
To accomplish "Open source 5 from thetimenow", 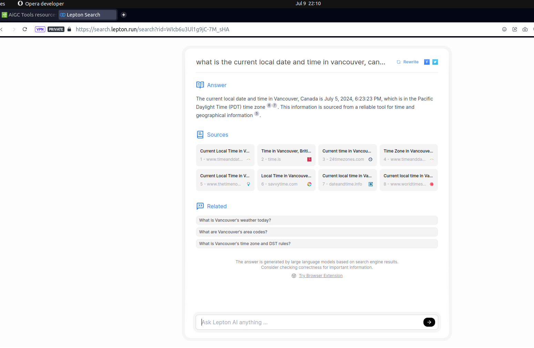I will pyautogui.click(x=225, y=180).
